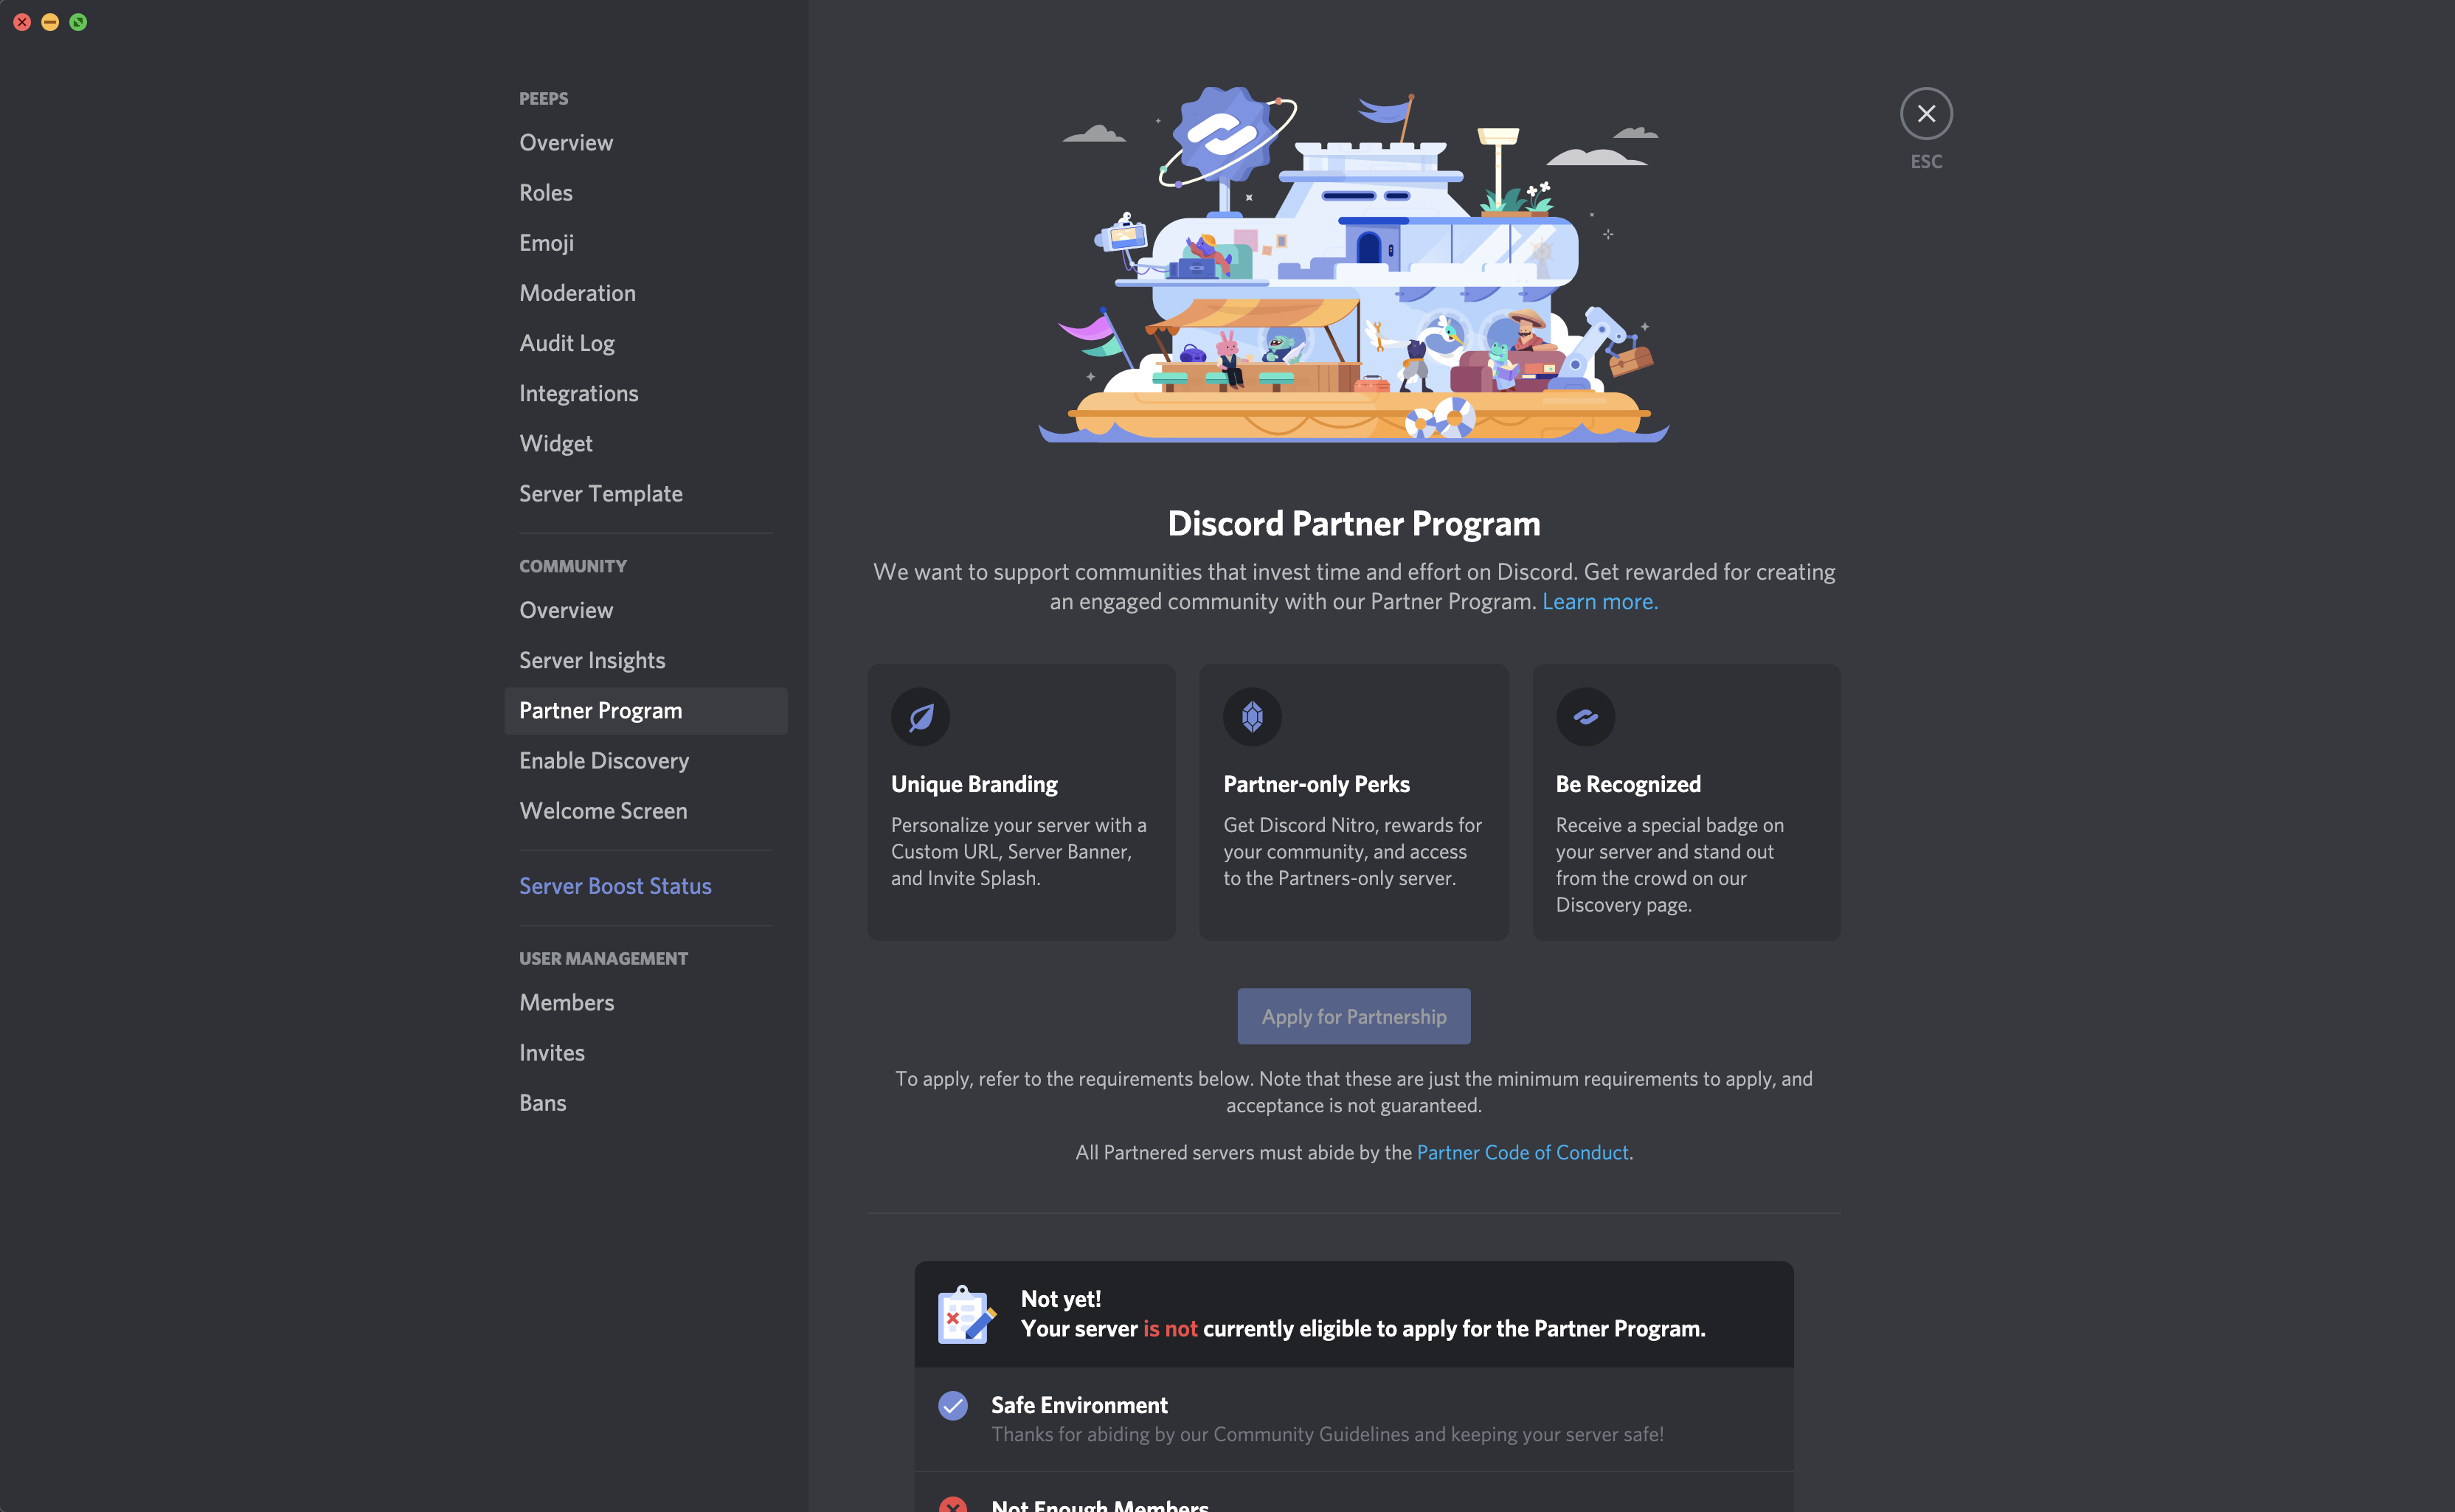Click Apply for Partnership button
2455x1512 pixels.
tap(1354, 1016)
